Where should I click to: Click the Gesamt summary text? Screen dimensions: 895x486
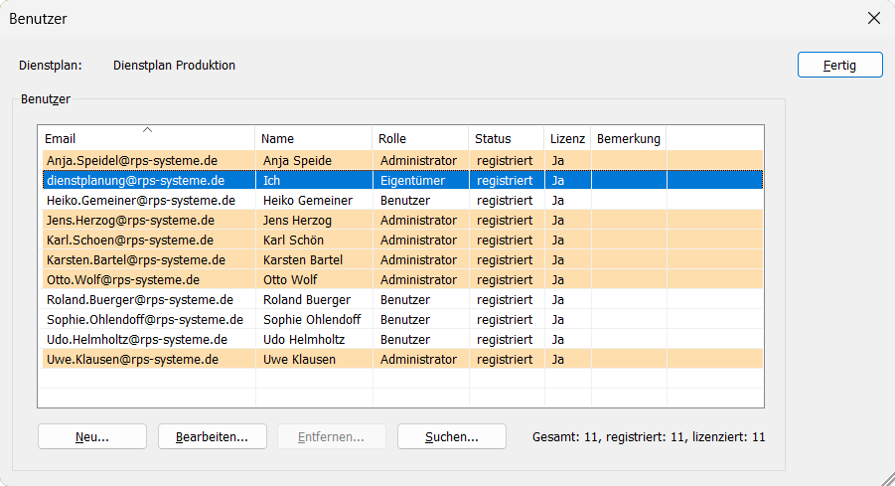649,437
